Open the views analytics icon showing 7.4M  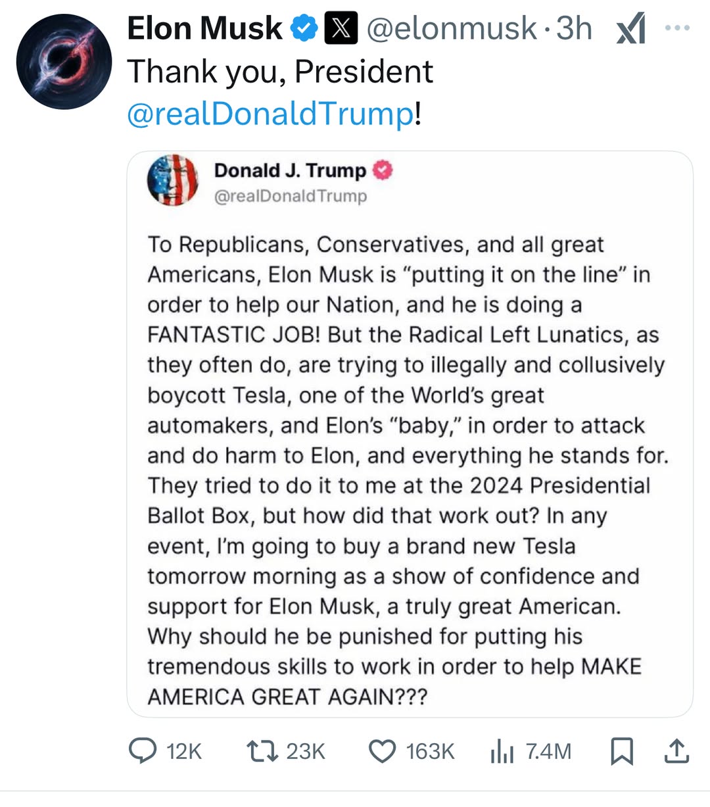pyautogui.click(x=502, y=750)
